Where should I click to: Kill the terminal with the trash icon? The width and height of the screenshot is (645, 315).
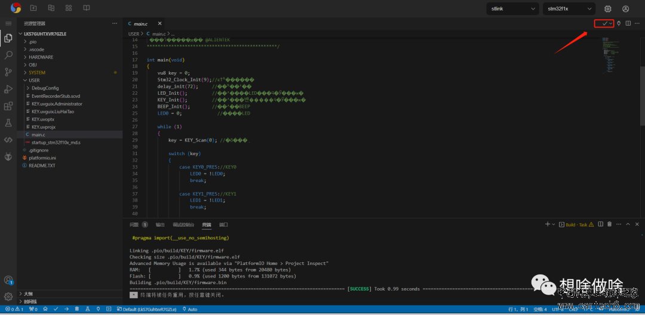(x=610, y=224)
